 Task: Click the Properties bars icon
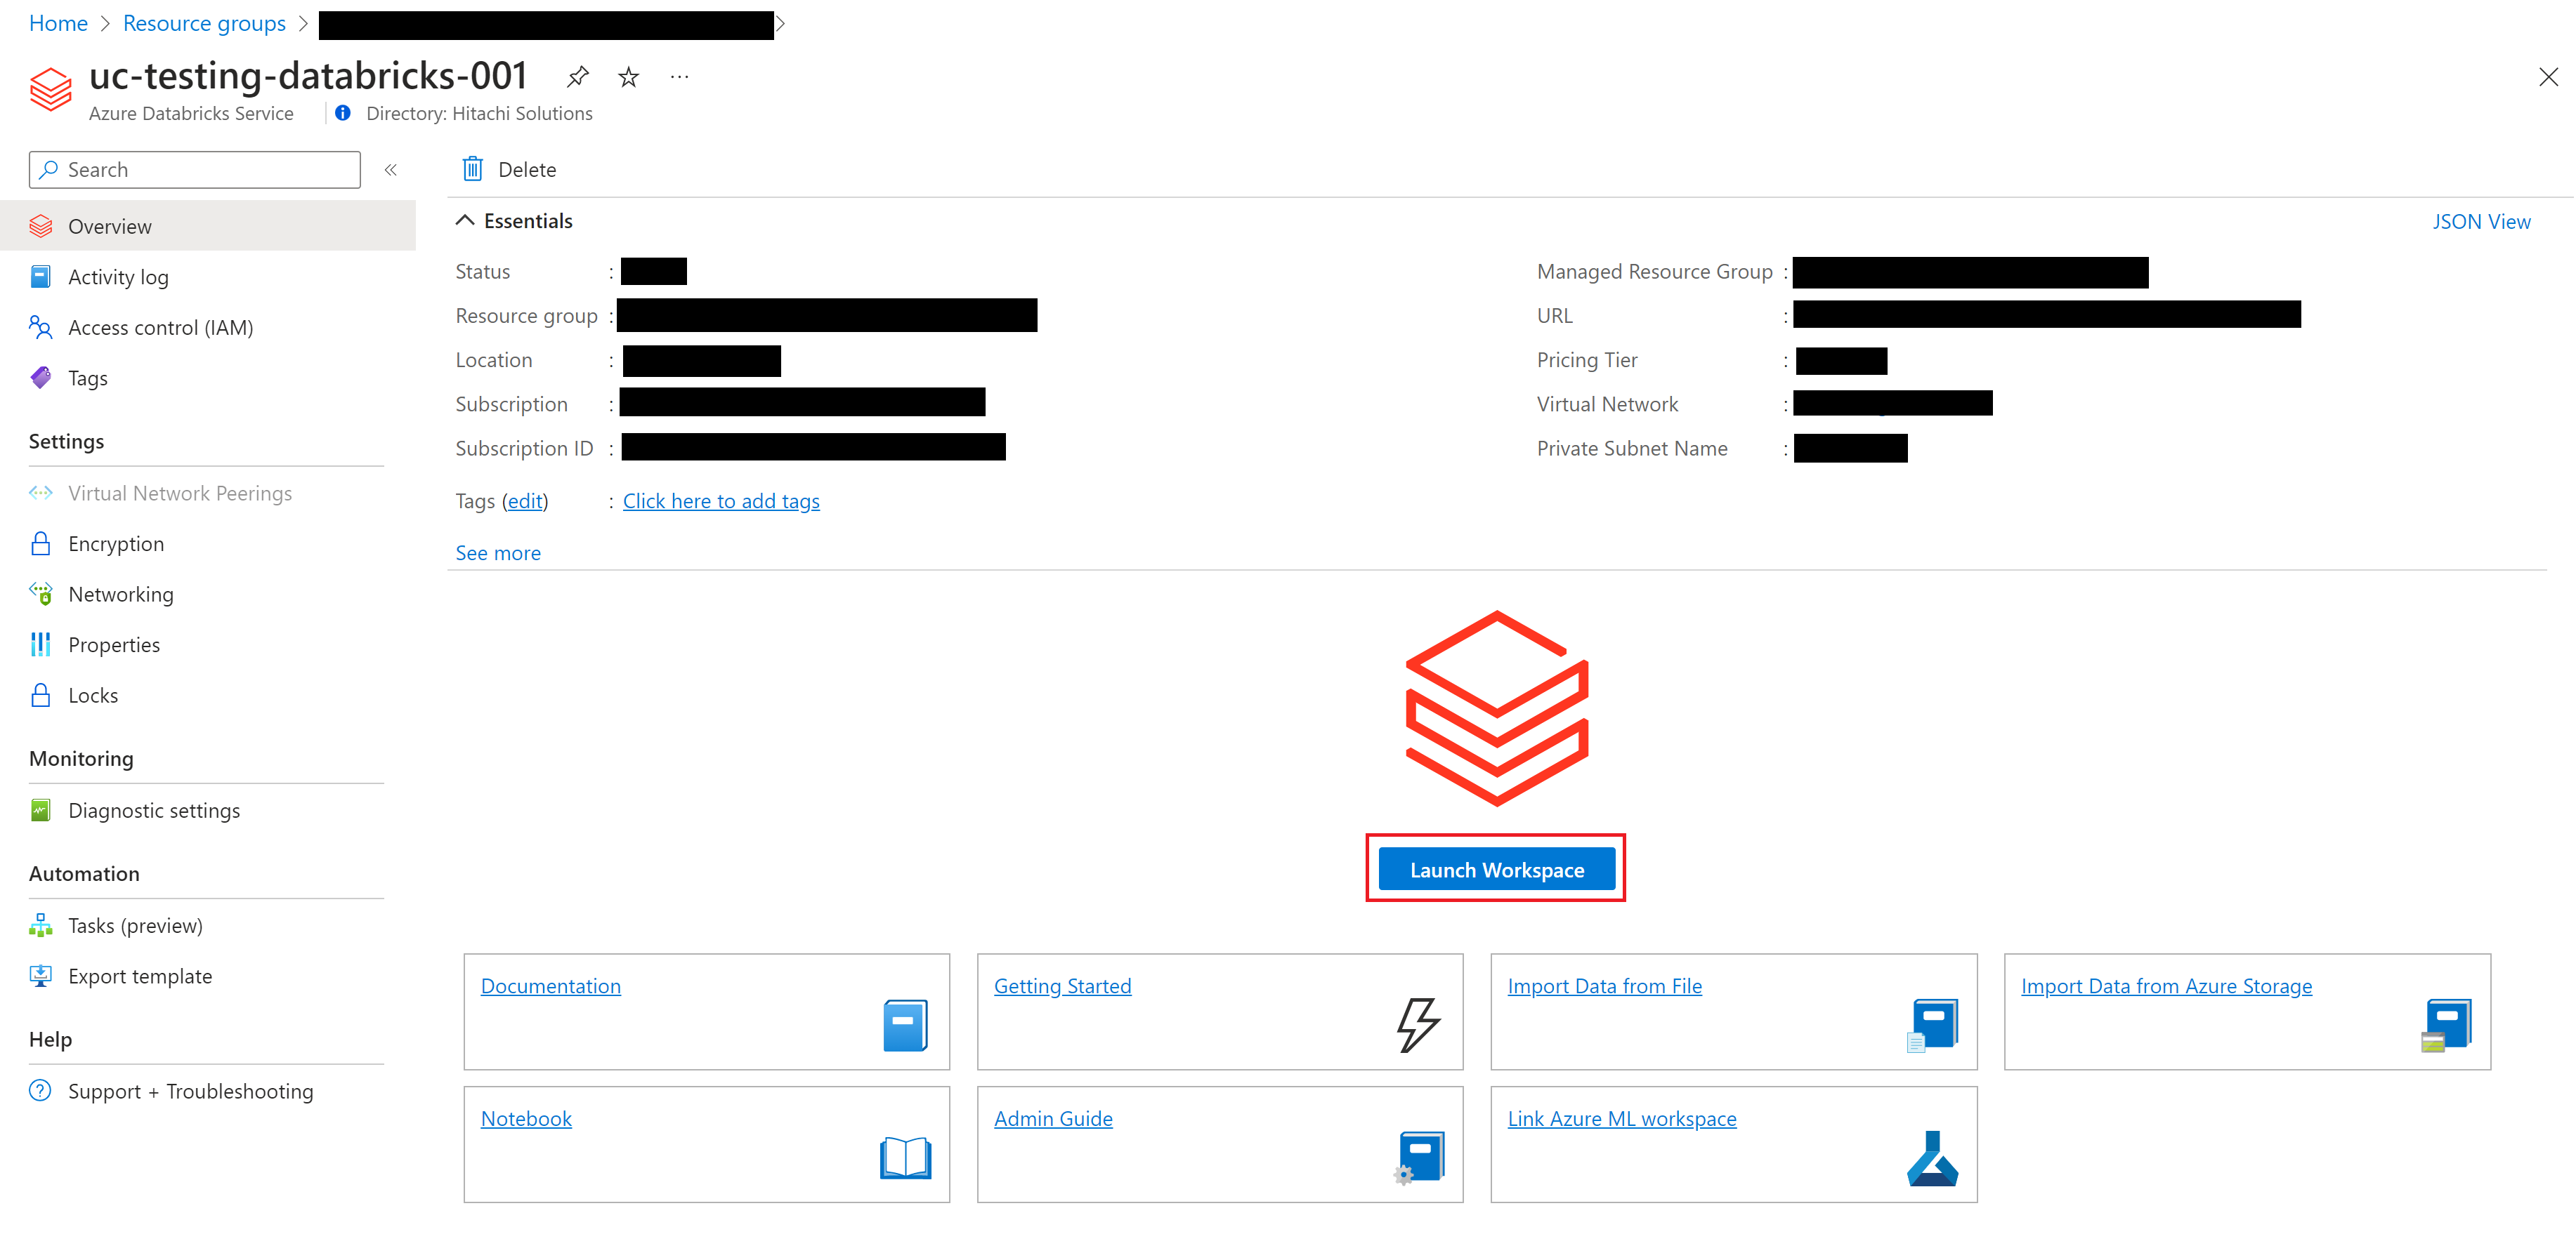point(41,644)
